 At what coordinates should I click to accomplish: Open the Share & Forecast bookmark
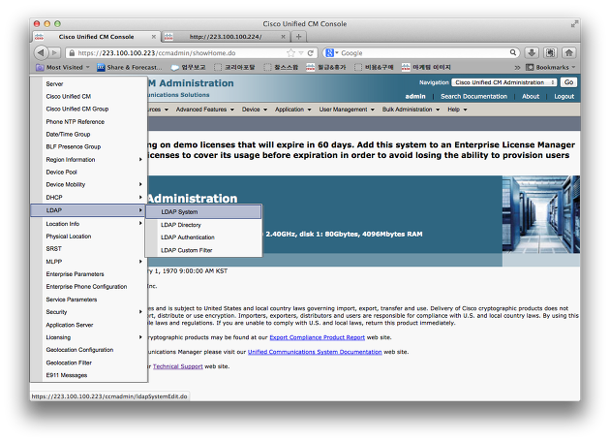(x=130, y=68)
